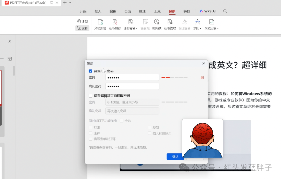Enable 设置编辑及页面提取密码 checkbox
The image size is (281, 179).
point(91,96)
